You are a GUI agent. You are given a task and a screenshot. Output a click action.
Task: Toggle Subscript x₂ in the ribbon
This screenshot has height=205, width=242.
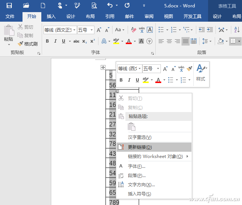(84, 41)
